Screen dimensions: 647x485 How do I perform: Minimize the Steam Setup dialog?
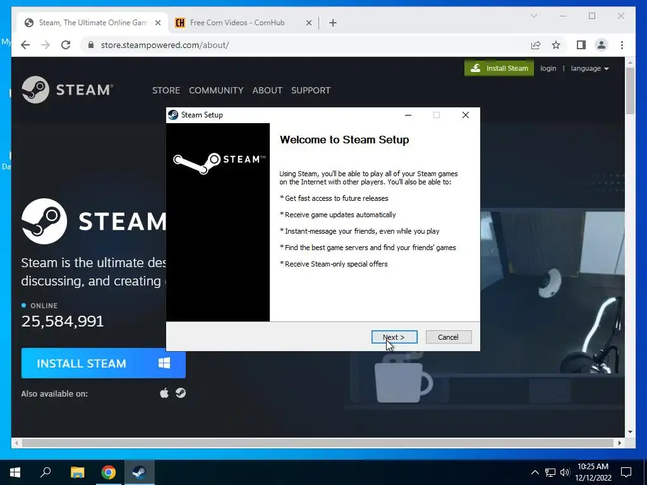point(408,115)
